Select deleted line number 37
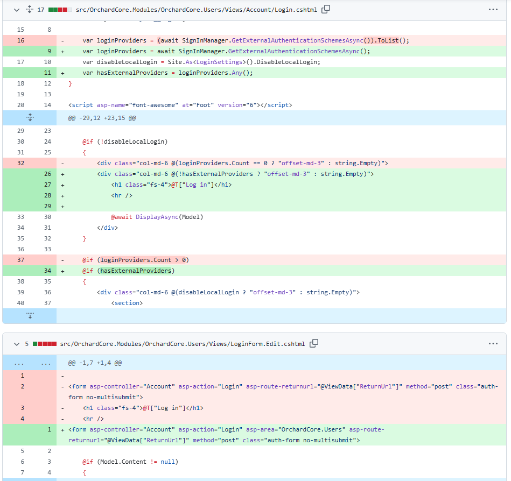This screenshot has width=511, height=481. tap(21, 260)
